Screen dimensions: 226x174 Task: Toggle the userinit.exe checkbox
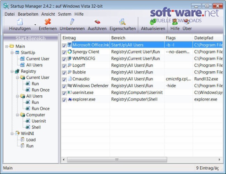(x=64, y=93)
